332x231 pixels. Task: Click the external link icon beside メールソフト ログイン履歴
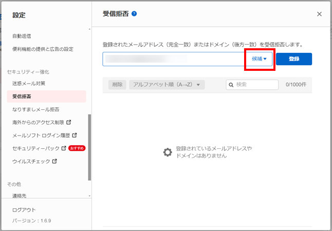[75, 136]
